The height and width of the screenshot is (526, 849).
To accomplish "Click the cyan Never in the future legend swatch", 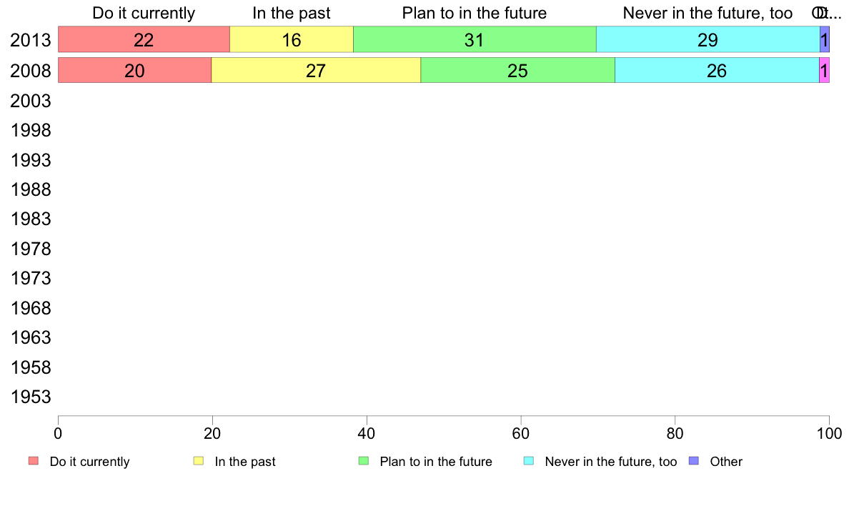I will point(529,461).
